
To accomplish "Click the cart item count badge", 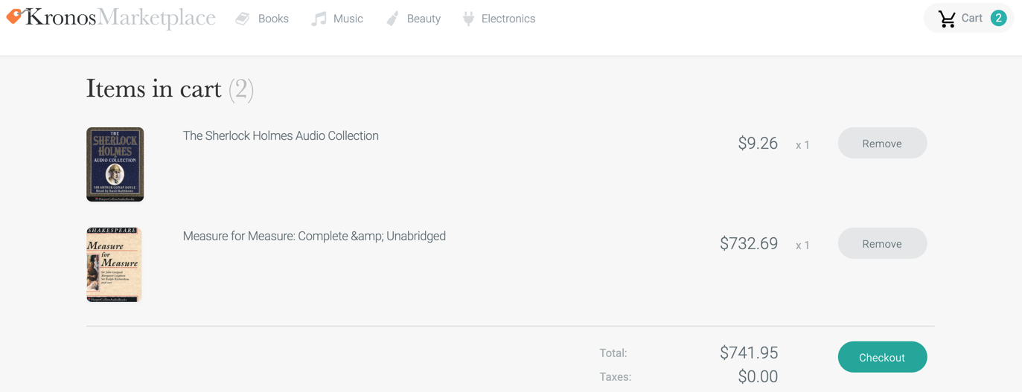I will click(998, 19).
